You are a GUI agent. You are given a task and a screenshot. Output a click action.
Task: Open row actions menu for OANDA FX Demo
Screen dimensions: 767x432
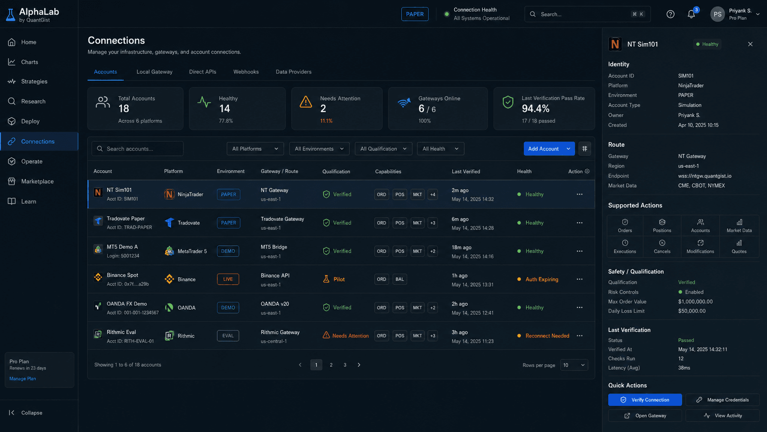[x=579, y=308]
